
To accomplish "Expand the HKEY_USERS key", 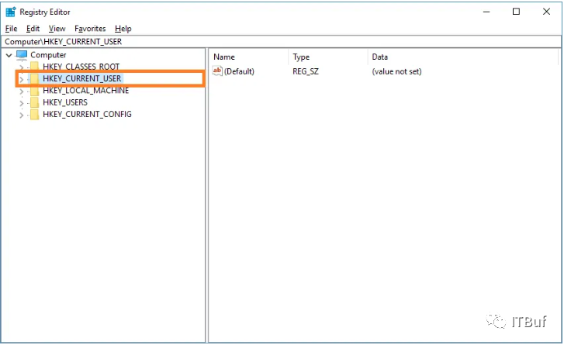I will [21, 104].
